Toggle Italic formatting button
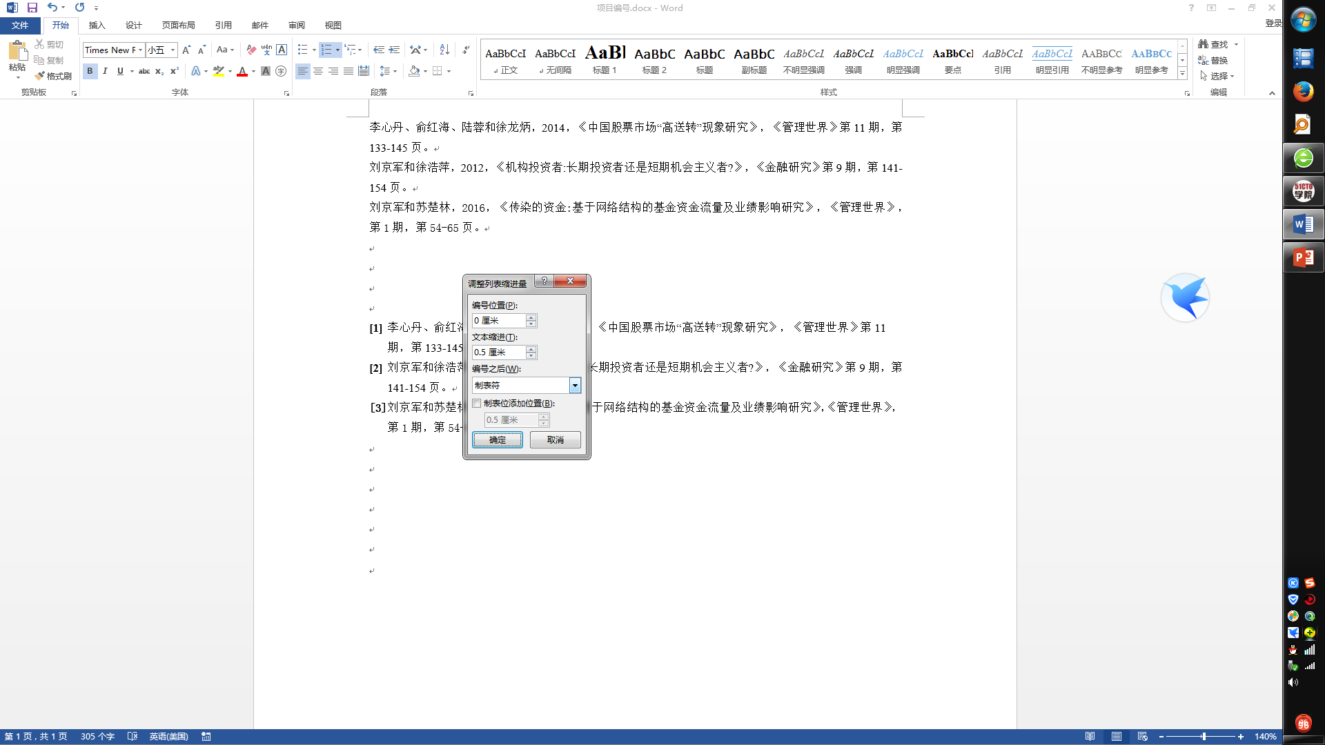 point(105,71)
